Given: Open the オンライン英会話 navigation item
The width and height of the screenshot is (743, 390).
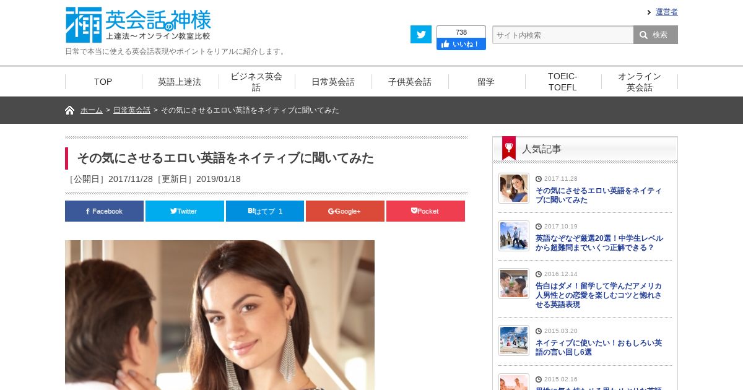Looking at the screenshot, I should click(640, 82).
